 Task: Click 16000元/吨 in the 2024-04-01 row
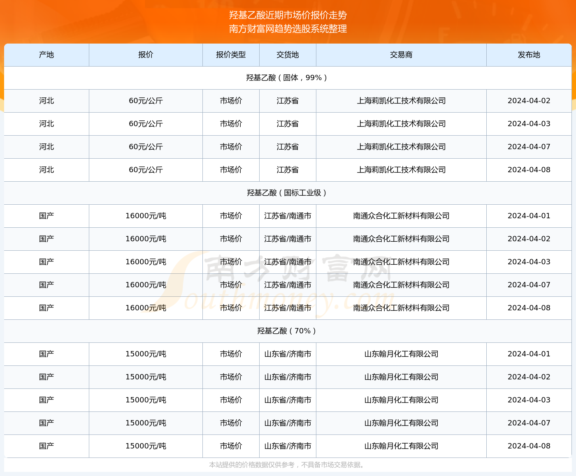(x=146, y=216)
